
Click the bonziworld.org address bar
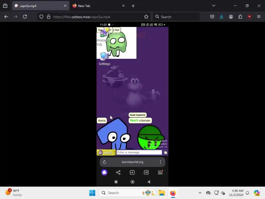coord(132,162)
